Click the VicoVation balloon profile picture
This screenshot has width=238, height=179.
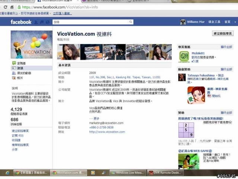[x=32, y=44]
